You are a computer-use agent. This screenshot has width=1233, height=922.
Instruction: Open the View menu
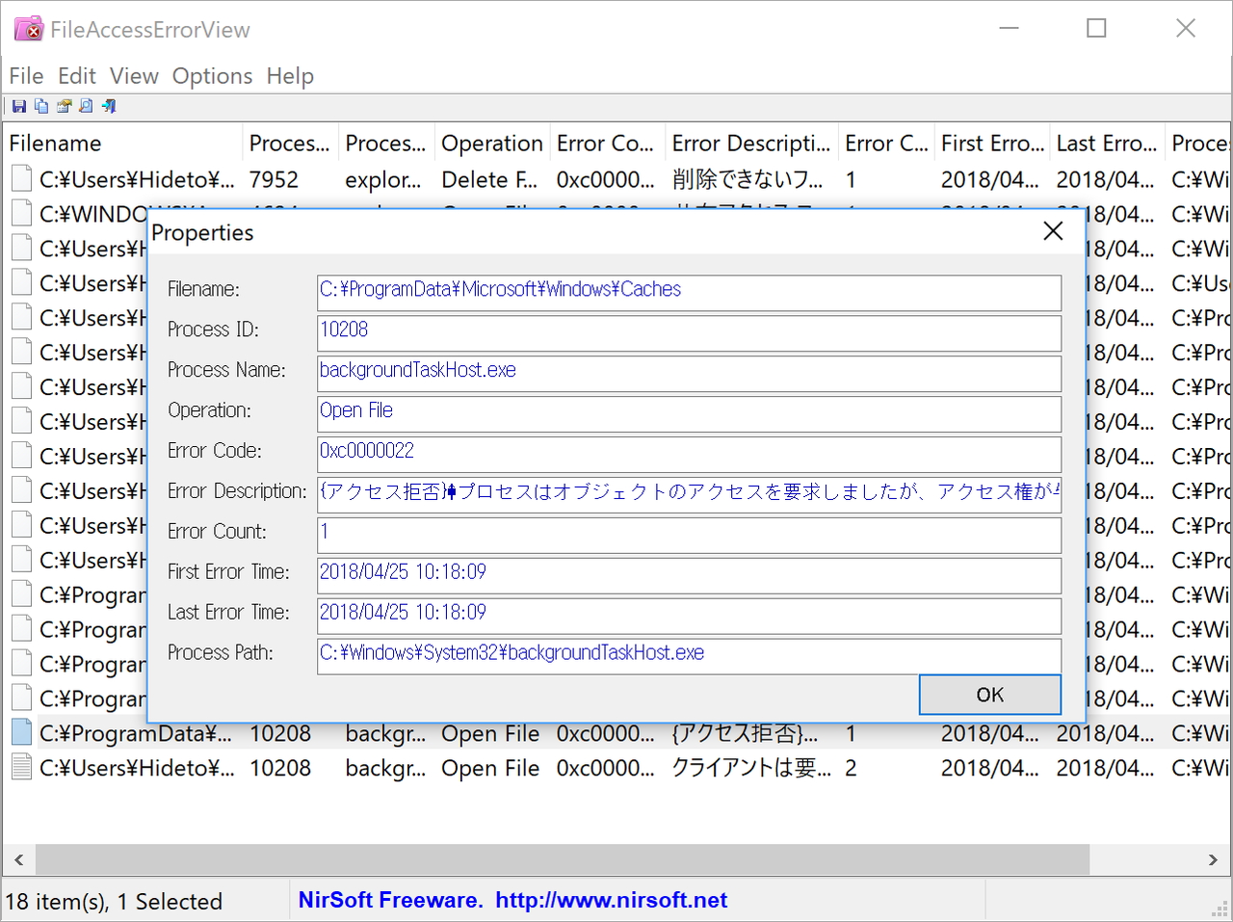(134, 76)
